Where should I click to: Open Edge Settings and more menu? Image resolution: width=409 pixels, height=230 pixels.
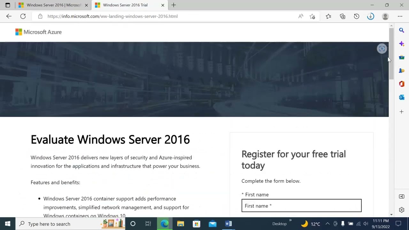tap(400, 16)
